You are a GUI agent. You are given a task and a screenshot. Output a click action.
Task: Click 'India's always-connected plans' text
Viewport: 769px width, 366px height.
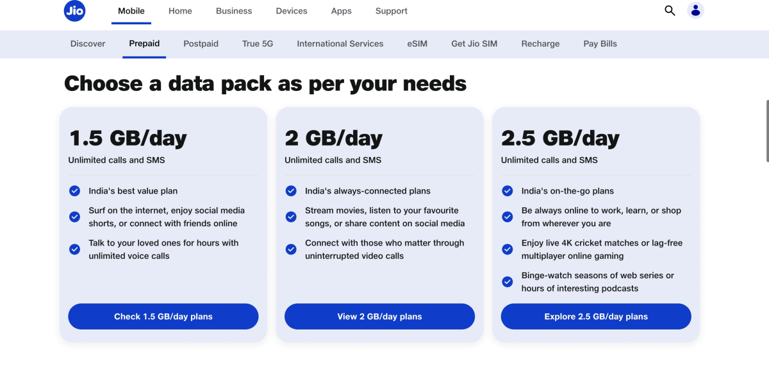coord(368,191)
